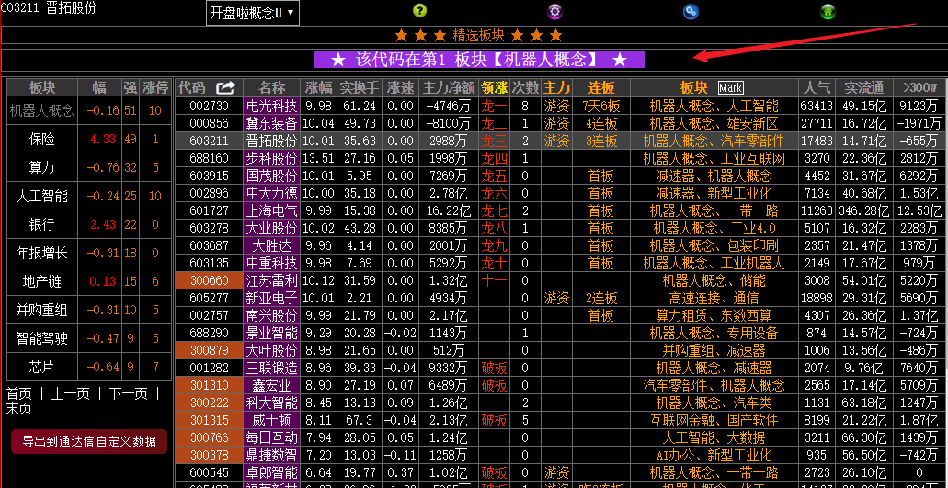Select 机器人概念 sector in left list
948x488 pixels.
point(41,110)
